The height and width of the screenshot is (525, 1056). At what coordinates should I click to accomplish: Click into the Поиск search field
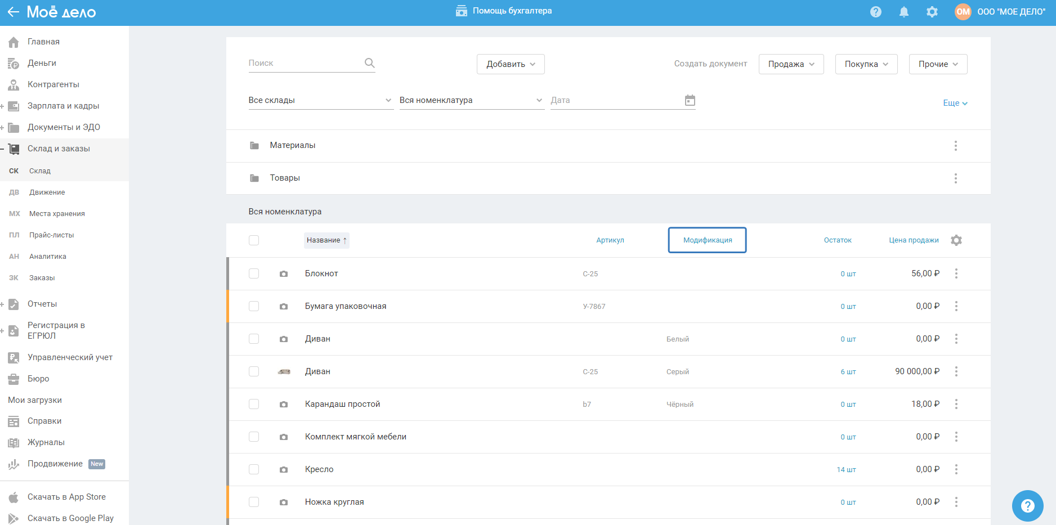(304, 63)
